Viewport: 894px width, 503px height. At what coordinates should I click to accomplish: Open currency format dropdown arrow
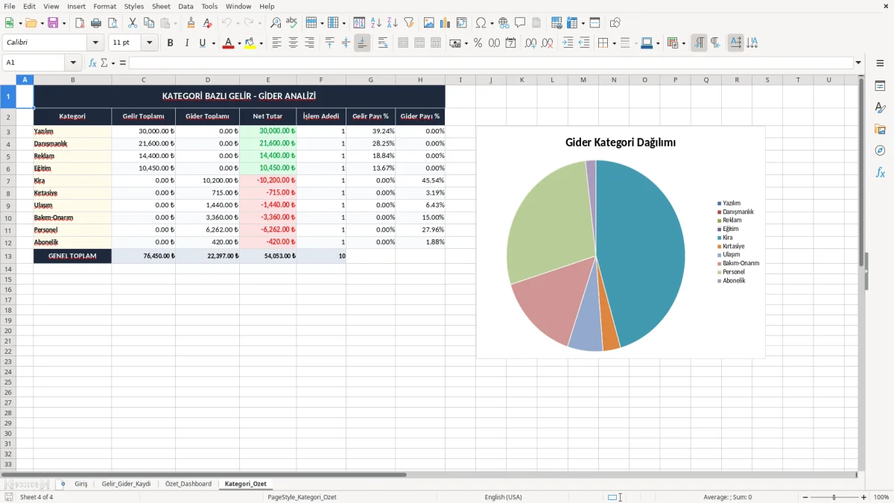(466, 44)
